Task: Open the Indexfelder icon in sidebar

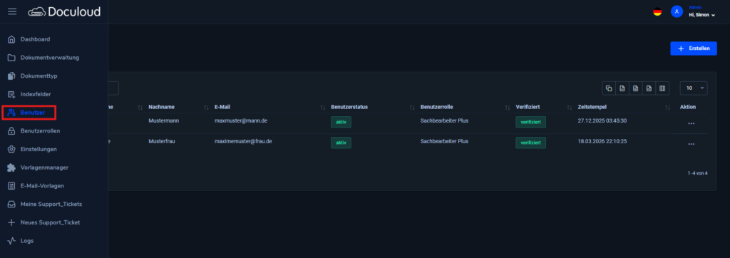Action: tap(11, 94)
